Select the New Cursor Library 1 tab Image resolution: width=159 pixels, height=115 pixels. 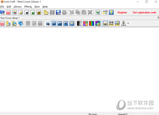(10, 18)
